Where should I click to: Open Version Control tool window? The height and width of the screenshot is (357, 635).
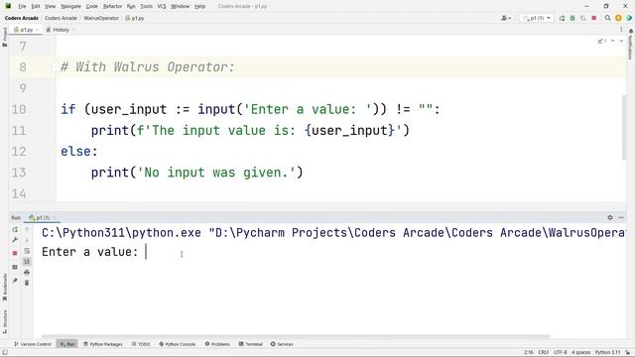pos(33,344)
